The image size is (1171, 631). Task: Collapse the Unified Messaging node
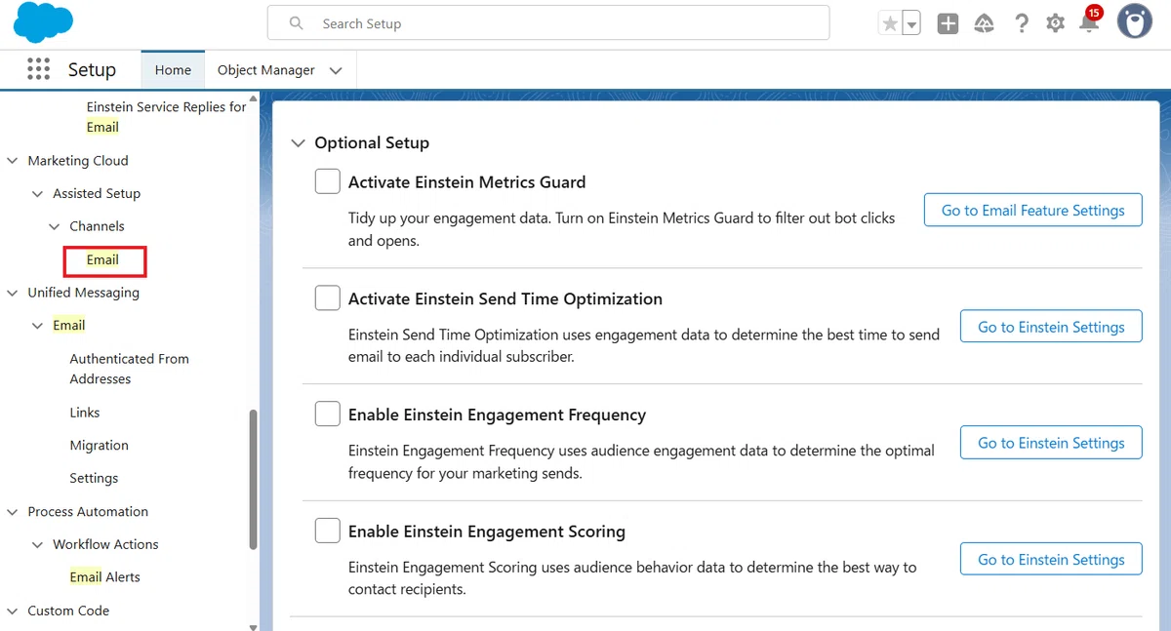coord(13,293)
